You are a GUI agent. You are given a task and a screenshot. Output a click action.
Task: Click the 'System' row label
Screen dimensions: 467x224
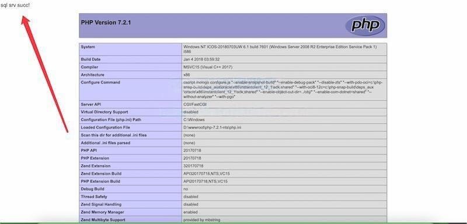pyautogui.click(x=88, y=47)
